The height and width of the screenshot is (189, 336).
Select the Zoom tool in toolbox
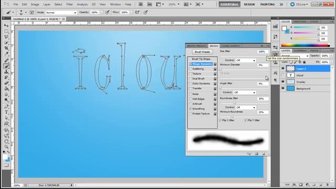[x=6, y=147]
